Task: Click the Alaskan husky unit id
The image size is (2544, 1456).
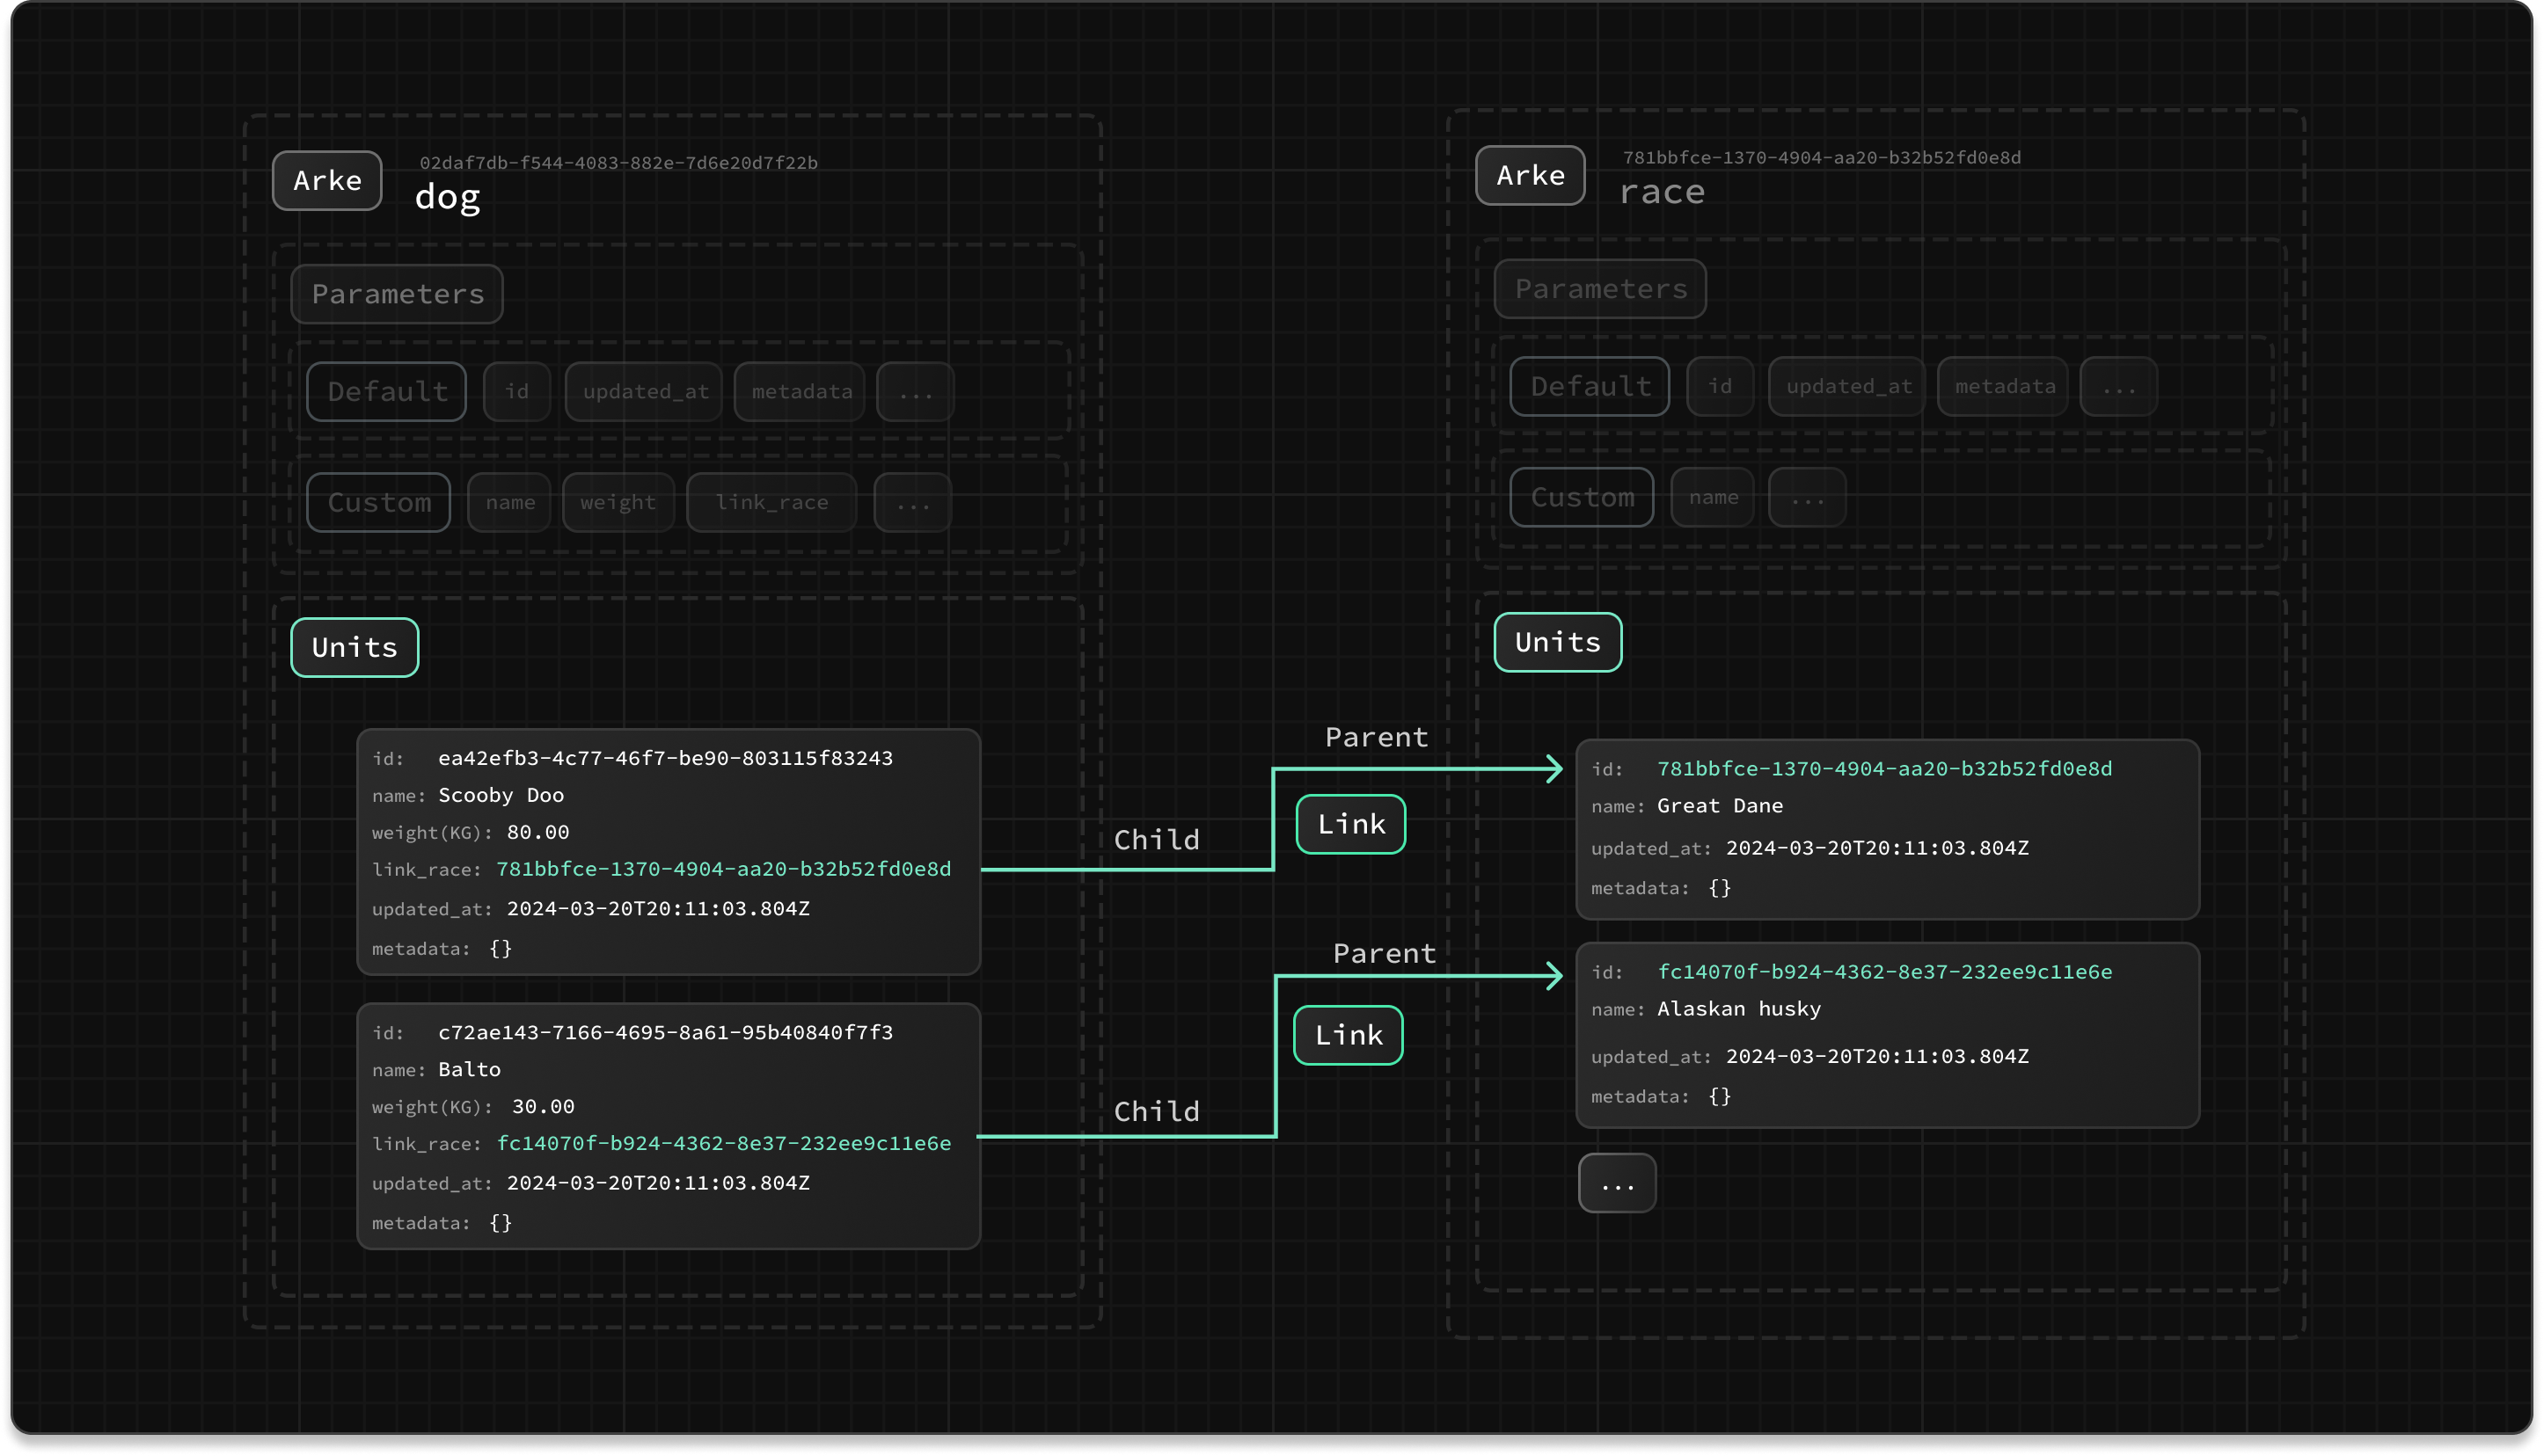Action: click(1883, 972)
